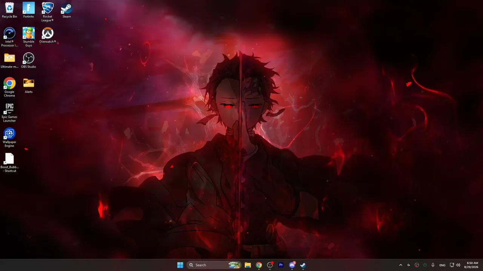The image size is (483, 271).
Task: Open Steam from the taskbar
Action: (303, 265)
